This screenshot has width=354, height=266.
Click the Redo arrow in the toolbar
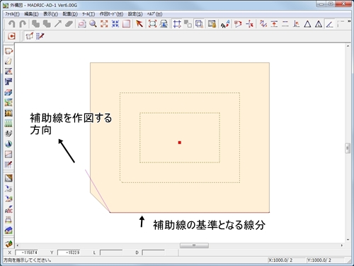click(23, 24)
